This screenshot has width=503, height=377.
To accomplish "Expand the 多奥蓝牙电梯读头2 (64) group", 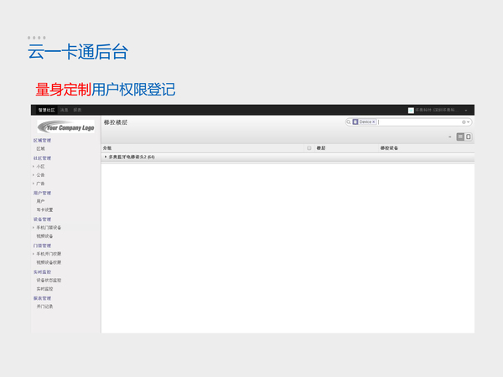I will point(106,157).
